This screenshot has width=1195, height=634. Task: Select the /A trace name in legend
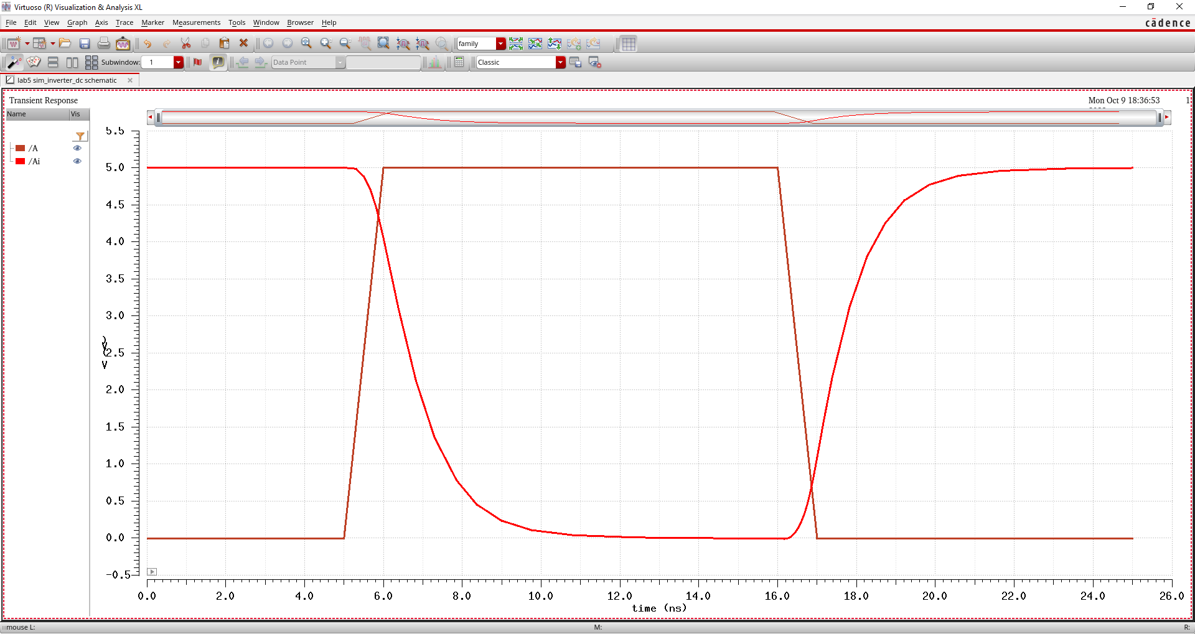tap(33, 148)
